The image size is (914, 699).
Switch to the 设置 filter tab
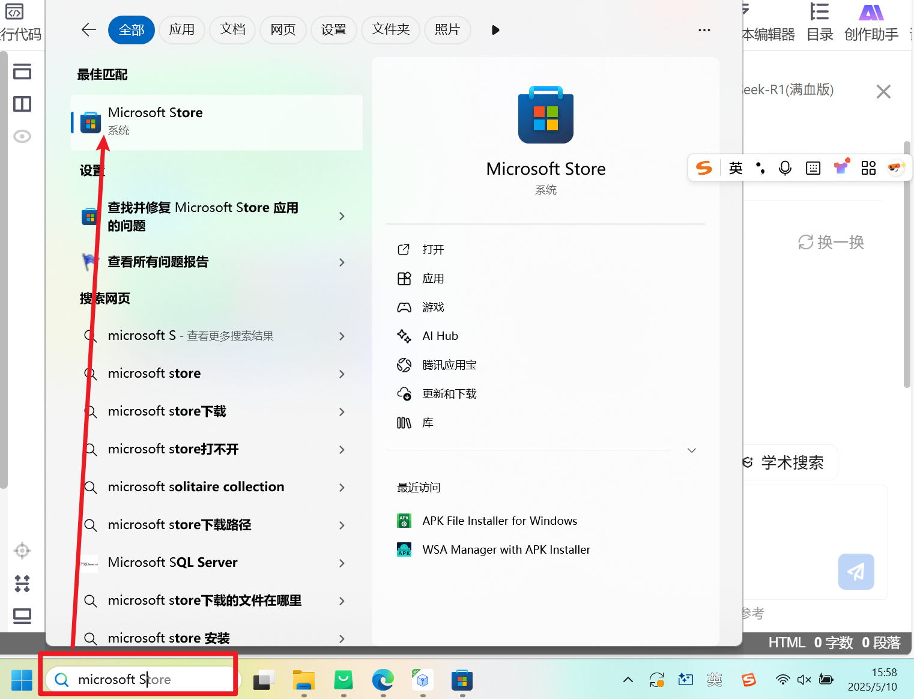pyautogui.click(x=334, y=29)
